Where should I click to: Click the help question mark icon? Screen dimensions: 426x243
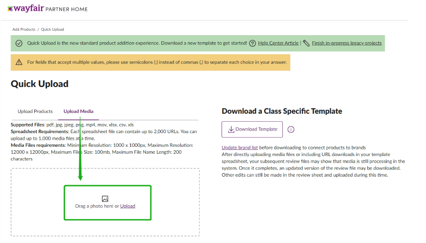point(252,43)
